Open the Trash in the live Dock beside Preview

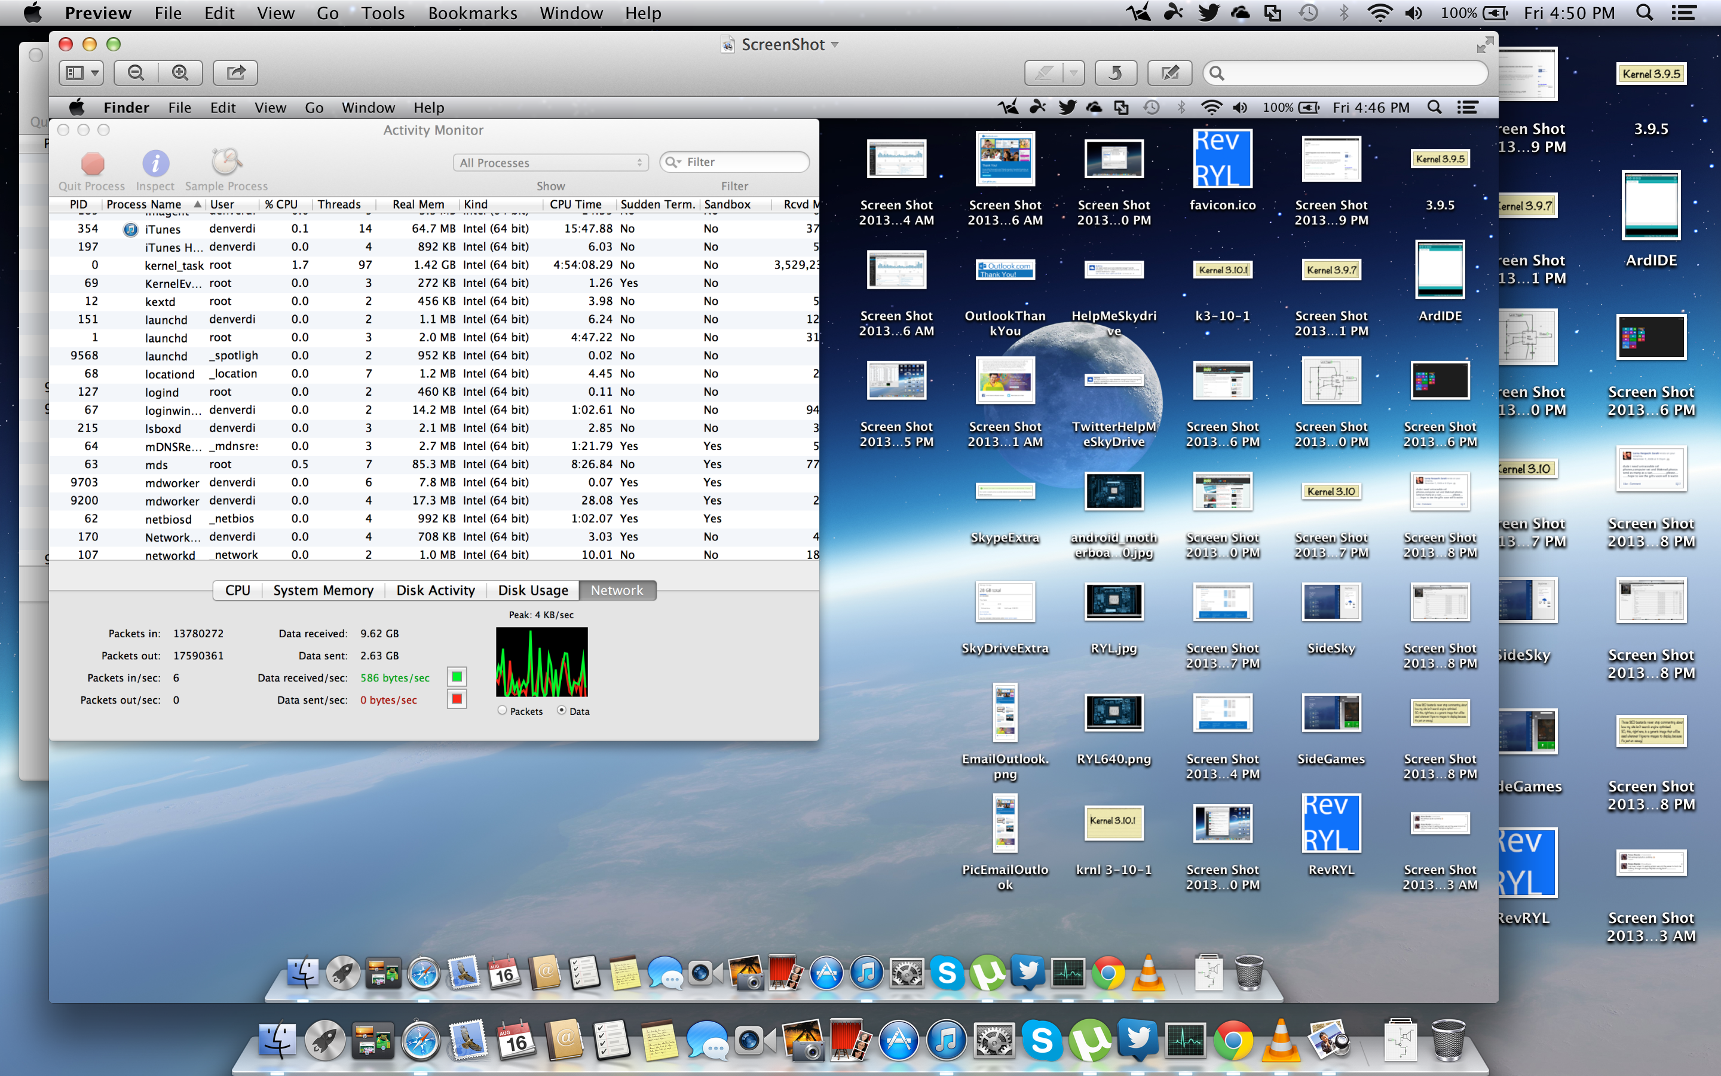(1447, 1040)
